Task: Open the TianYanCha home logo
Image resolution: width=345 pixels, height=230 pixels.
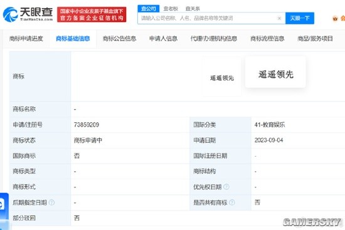Action: 28,14
